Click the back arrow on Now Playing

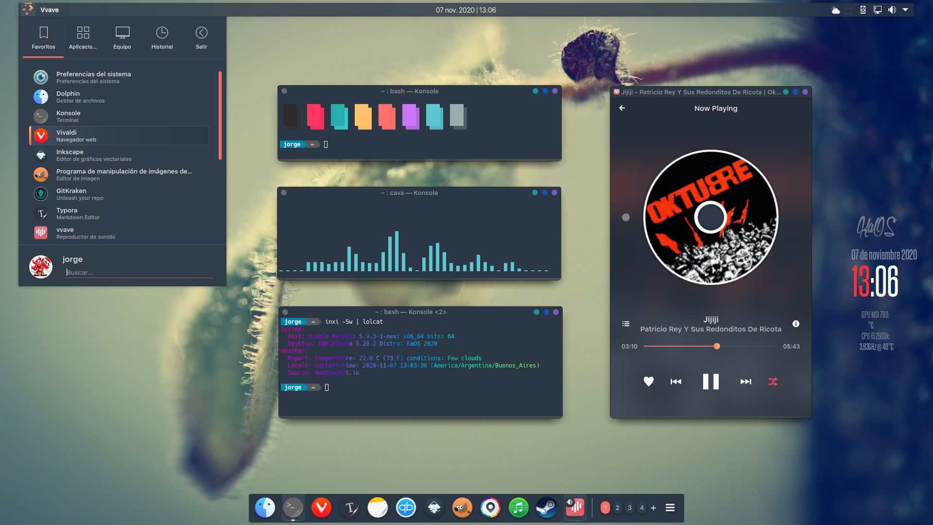coord(622,108)
